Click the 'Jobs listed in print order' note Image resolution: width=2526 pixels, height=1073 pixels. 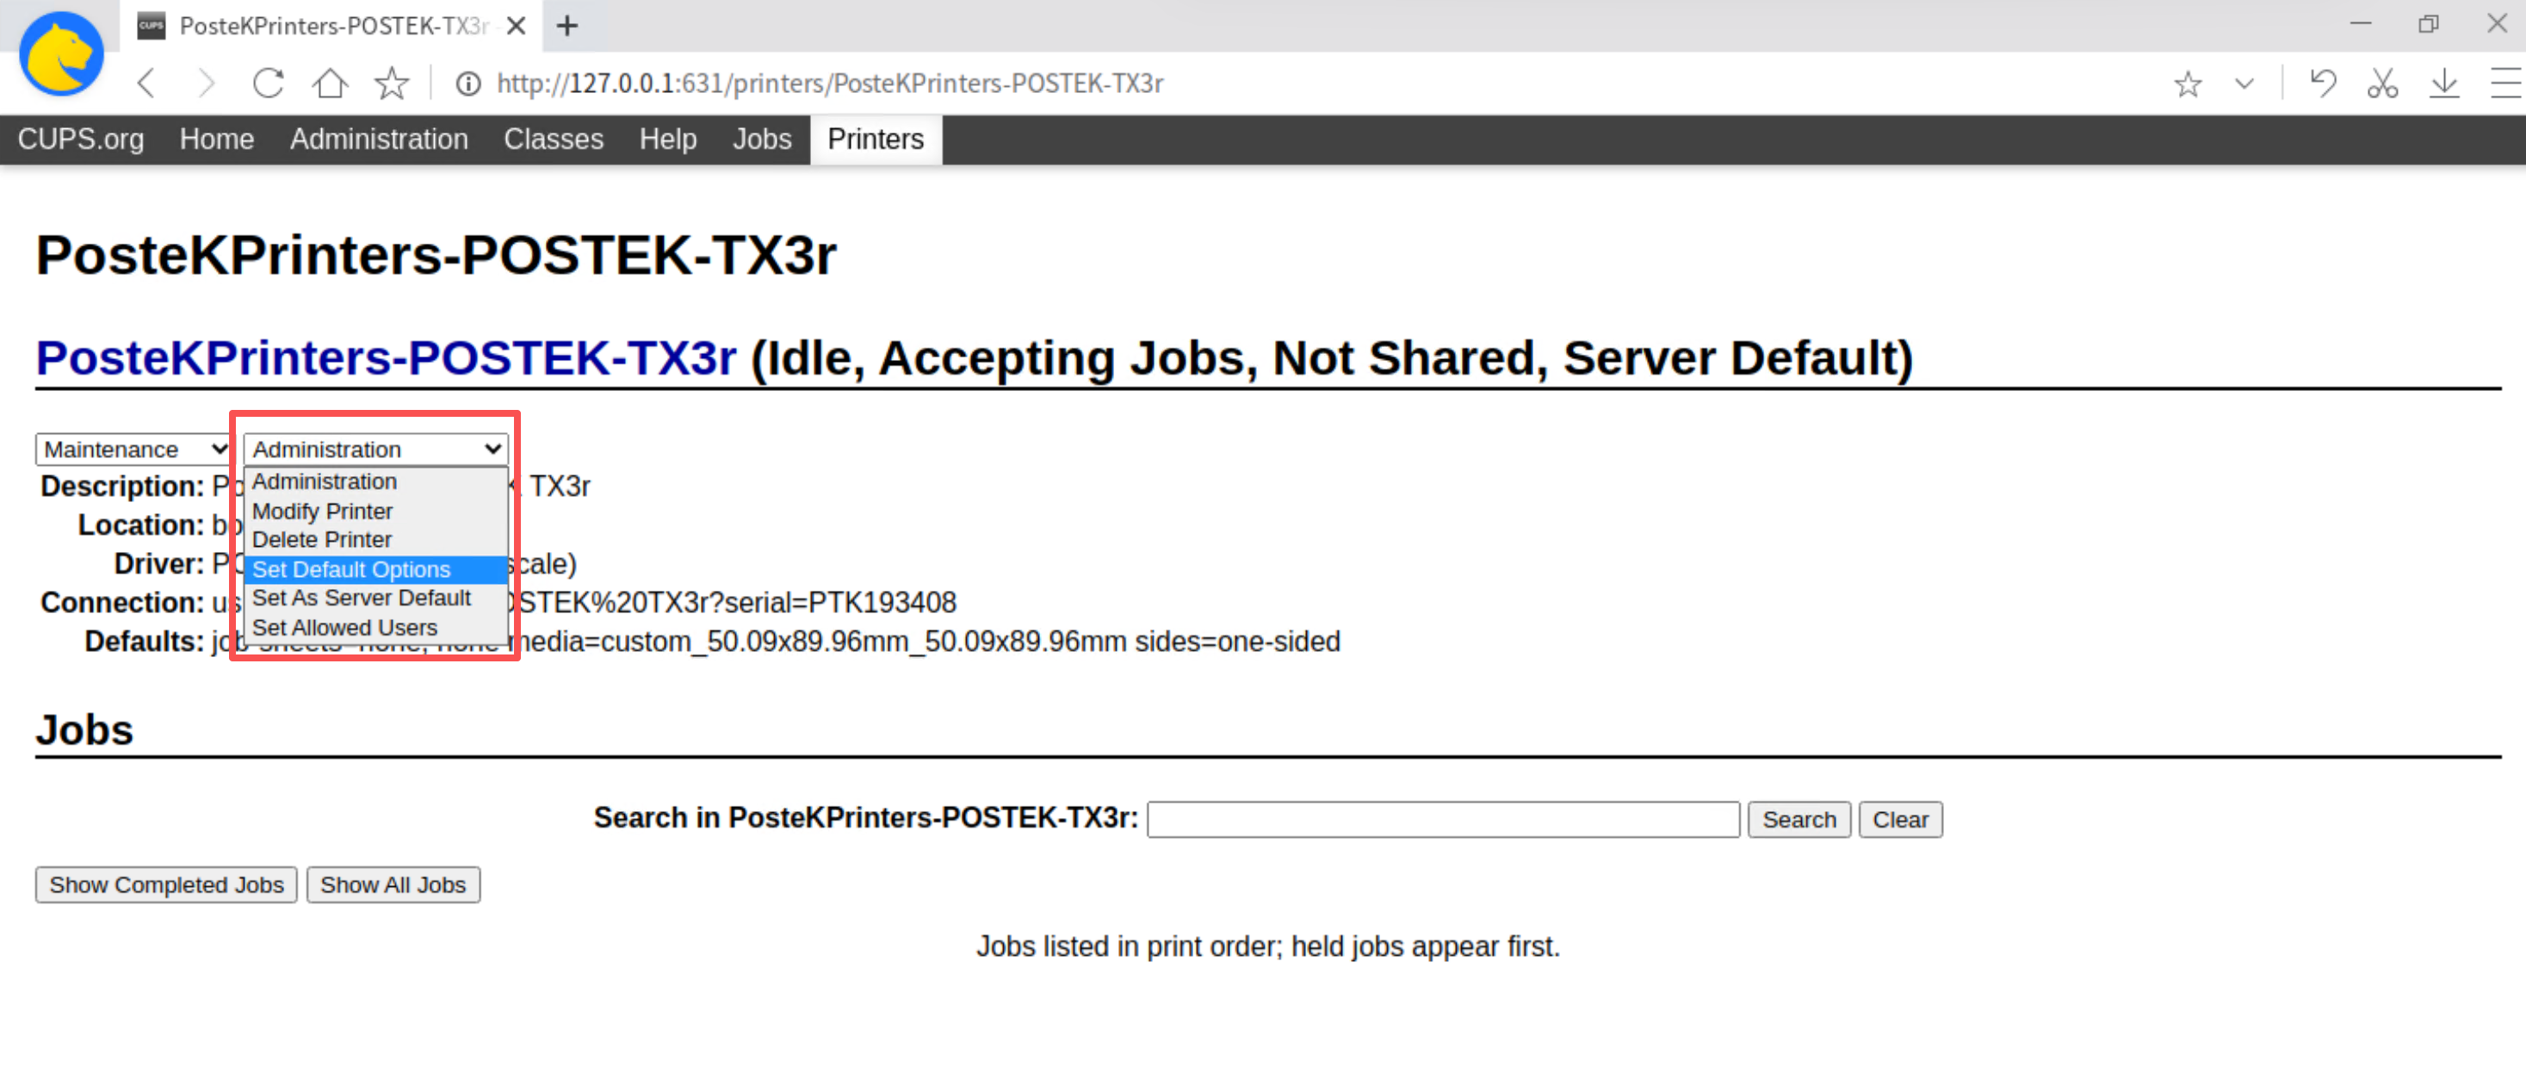pos(1268,946)
